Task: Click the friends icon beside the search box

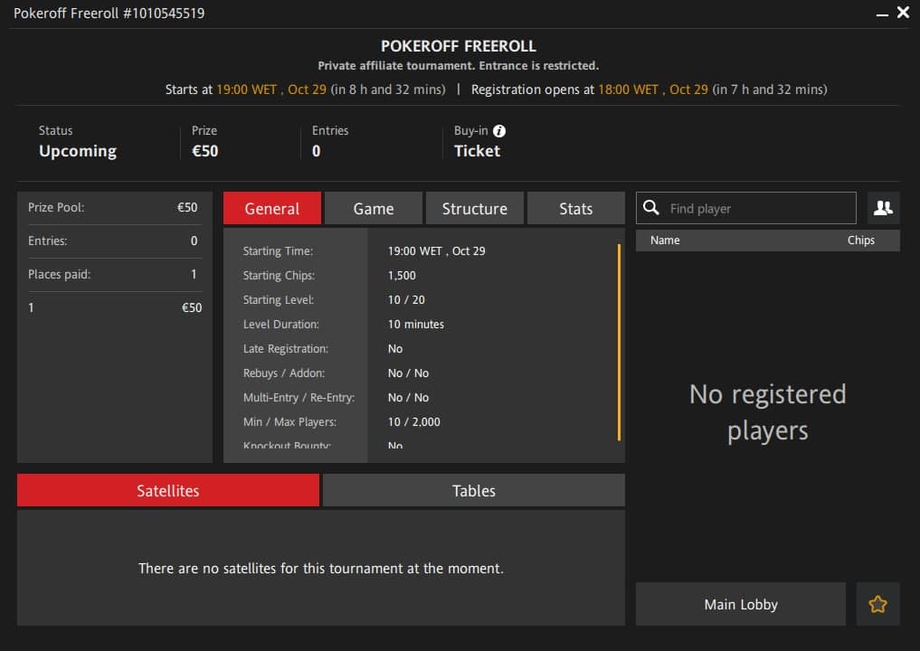Action: tap(883, 208)
